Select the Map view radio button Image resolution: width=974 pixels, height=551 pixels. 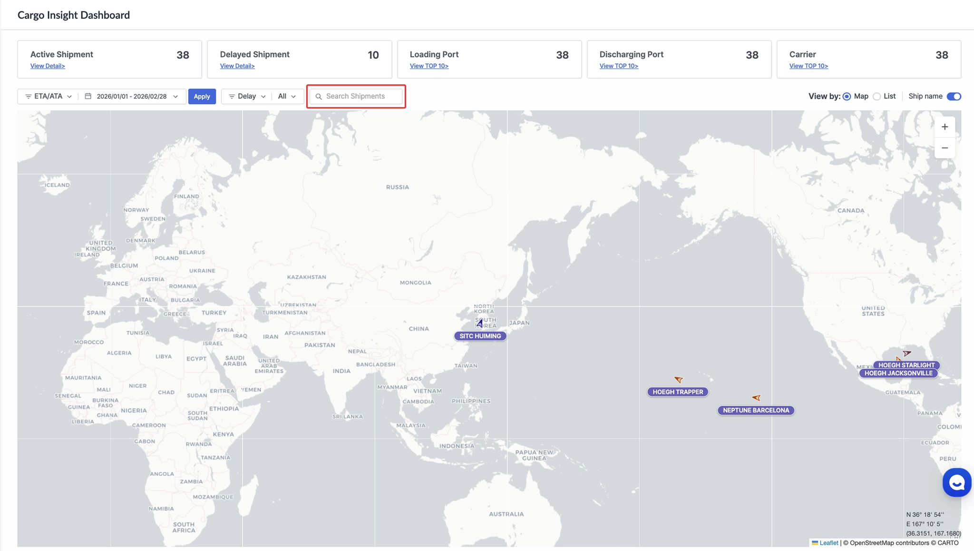847,97
